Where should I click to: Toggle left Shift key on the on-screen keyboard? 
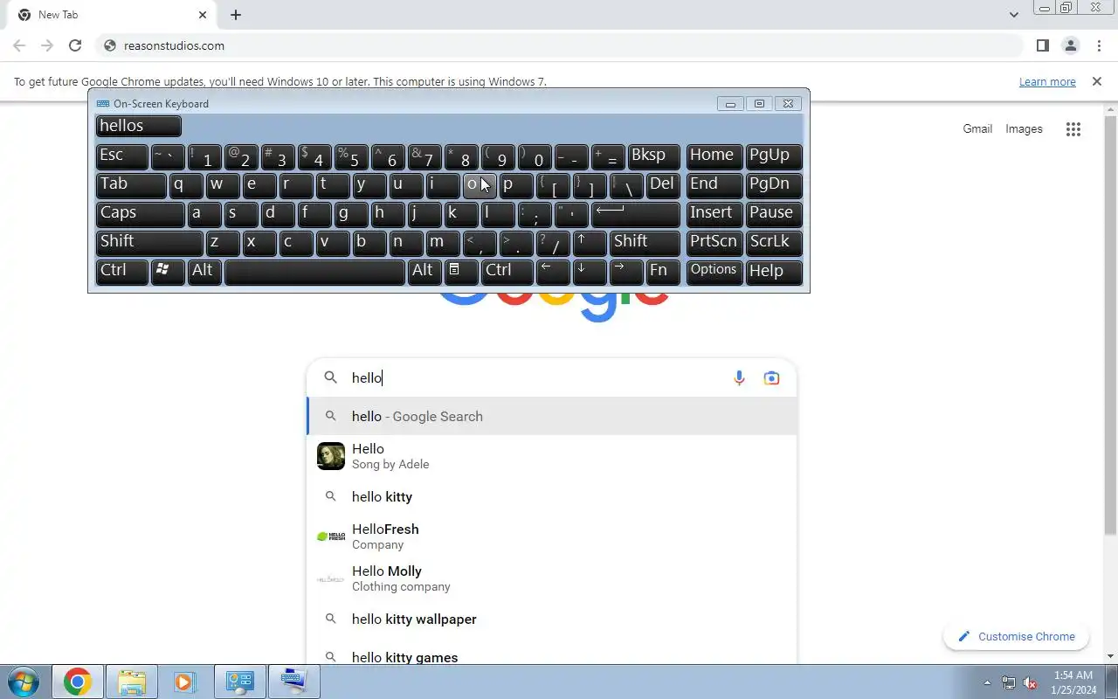point(149,242)
